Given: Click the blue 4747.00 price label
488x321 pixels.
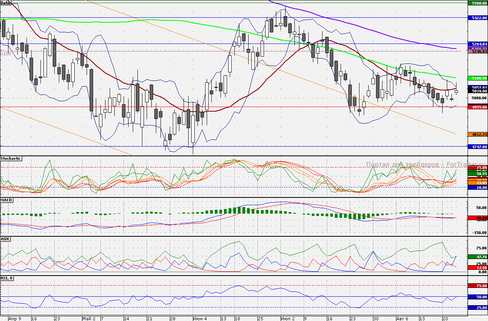Looking at the screenshot, I should pyautogui.click(x=477, y=147).
